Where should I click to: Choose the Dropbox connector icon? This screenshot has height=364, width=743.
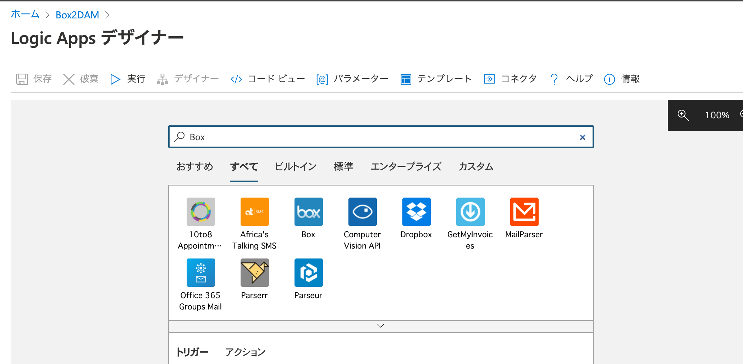click(x=416, y=212)
